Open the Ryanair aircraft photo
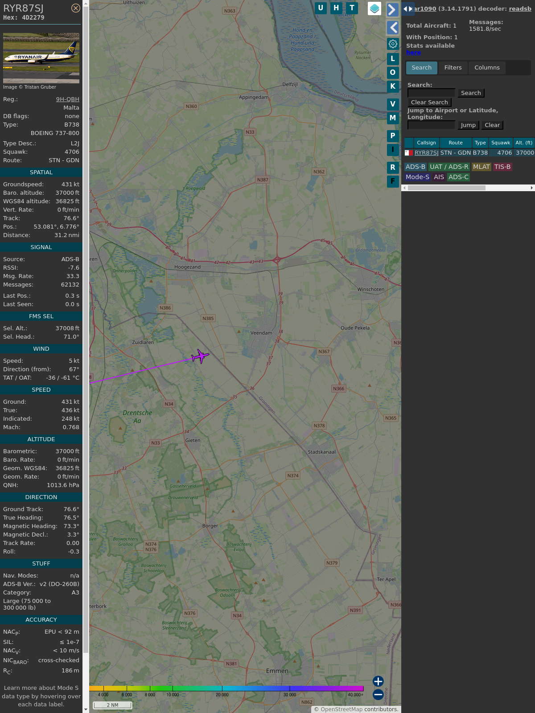The image size is (535, 713). click(x=41, y=58)
